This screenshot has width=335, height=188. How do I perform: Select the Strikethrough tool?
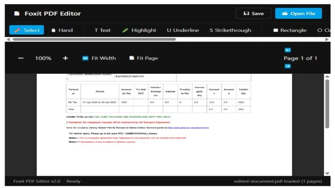pos(230,30)
